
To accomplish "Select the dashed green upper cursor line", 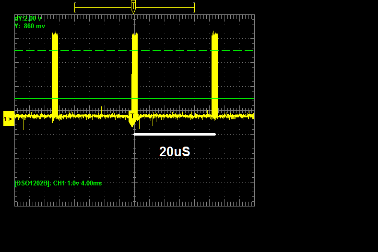I will click(134, 51).
